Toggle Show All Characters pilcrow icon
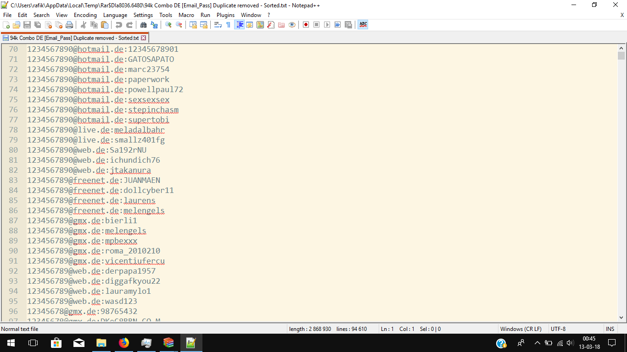Screen dimensions: 627x352 [228, 25]
